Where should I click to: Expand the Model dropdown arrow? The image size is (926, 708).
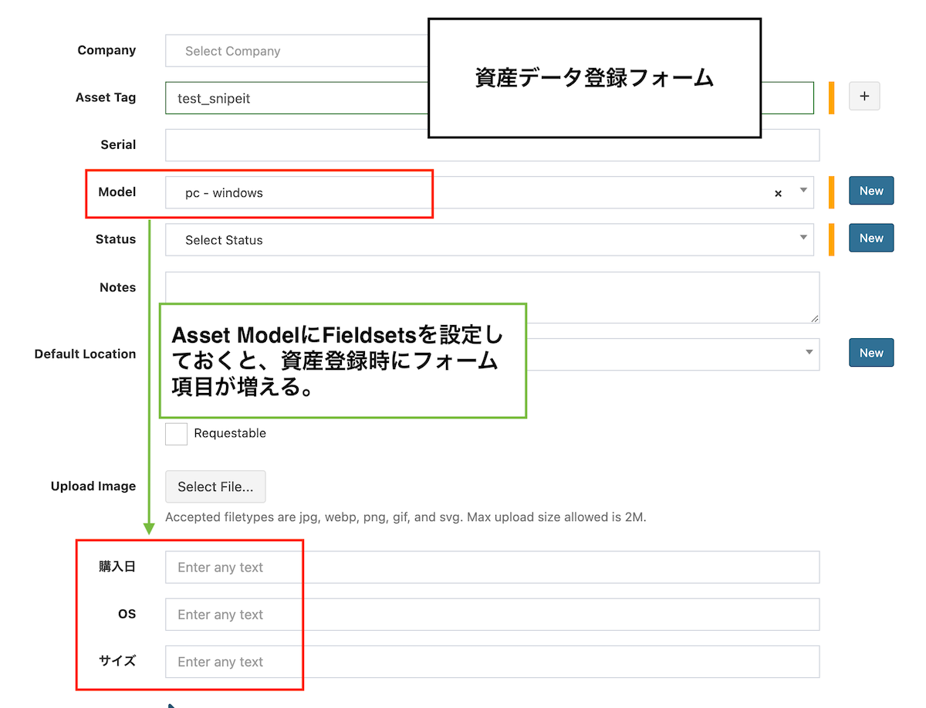pyautogui.click(x=803, y=190)
